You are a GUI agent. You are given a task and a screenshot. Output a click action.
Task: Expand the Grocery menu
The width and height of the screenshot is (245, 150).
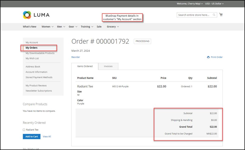click(x=113, y=27)
